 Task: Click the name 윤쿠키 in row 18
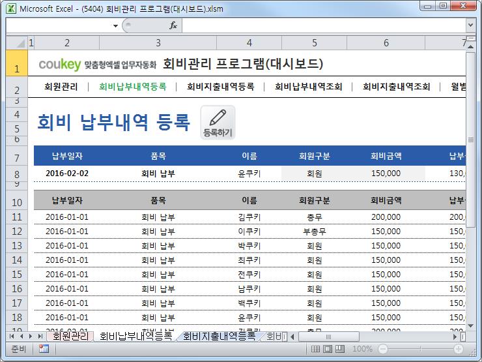coord(249,318)
